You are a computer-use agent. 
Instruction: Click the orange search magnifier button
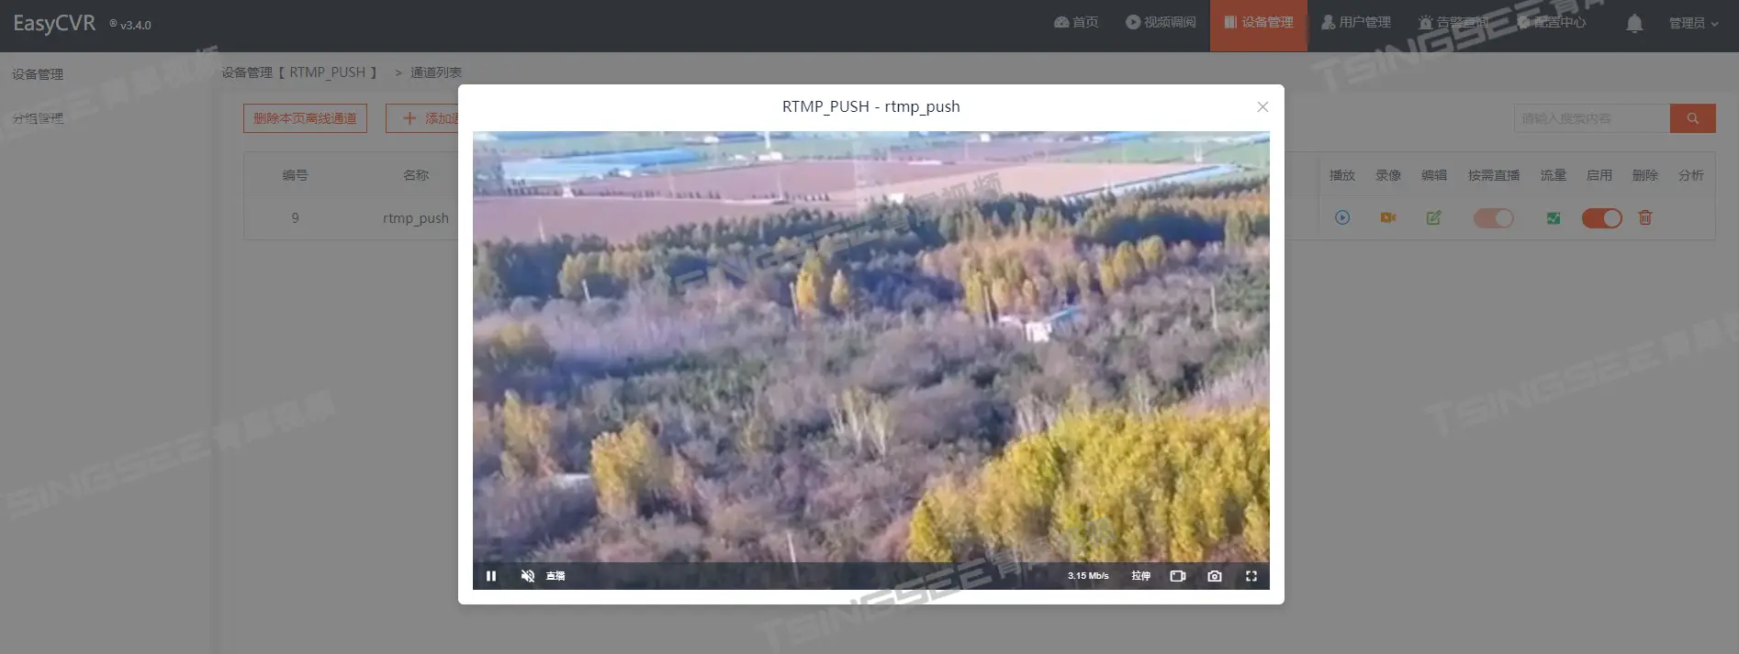pos(1693,118)
